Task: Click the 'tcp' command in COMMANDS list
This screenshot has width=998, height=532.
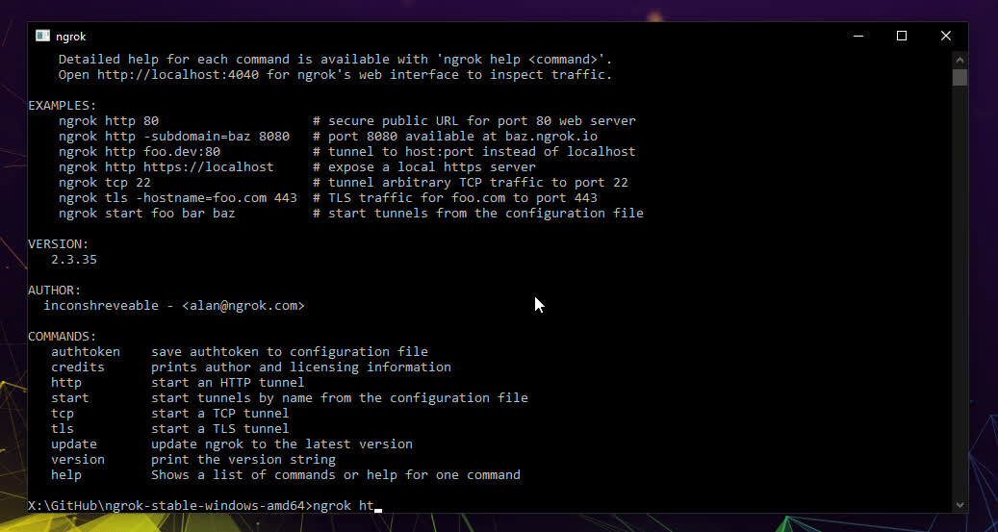Action: click(63, 413)
